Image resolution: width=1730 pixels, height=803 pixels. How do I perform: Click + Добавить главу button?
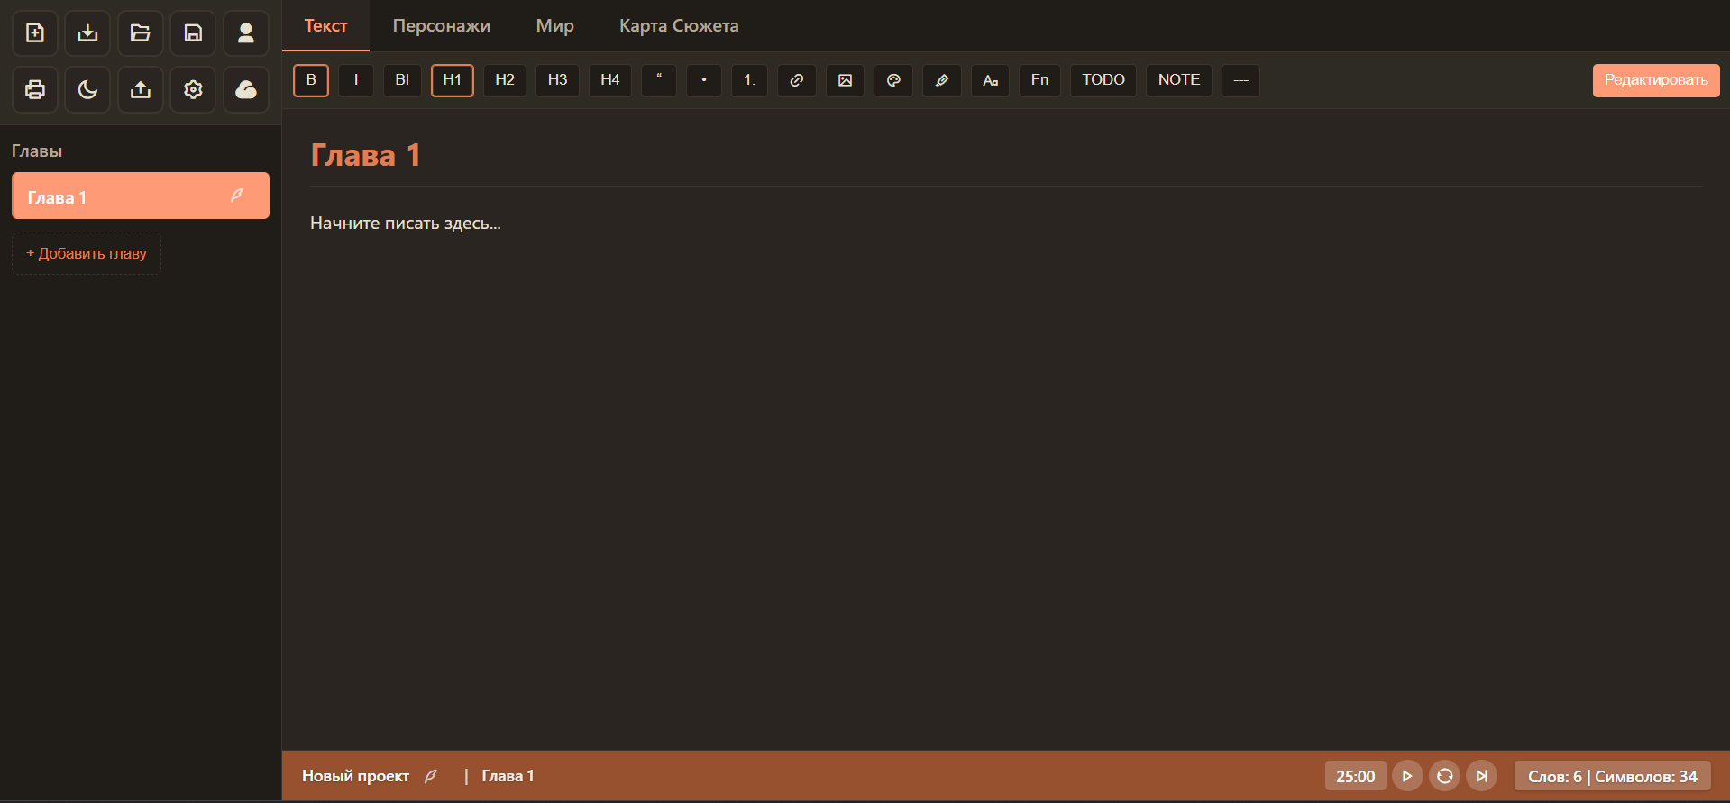pyautogui.click(x=87, y=254)
